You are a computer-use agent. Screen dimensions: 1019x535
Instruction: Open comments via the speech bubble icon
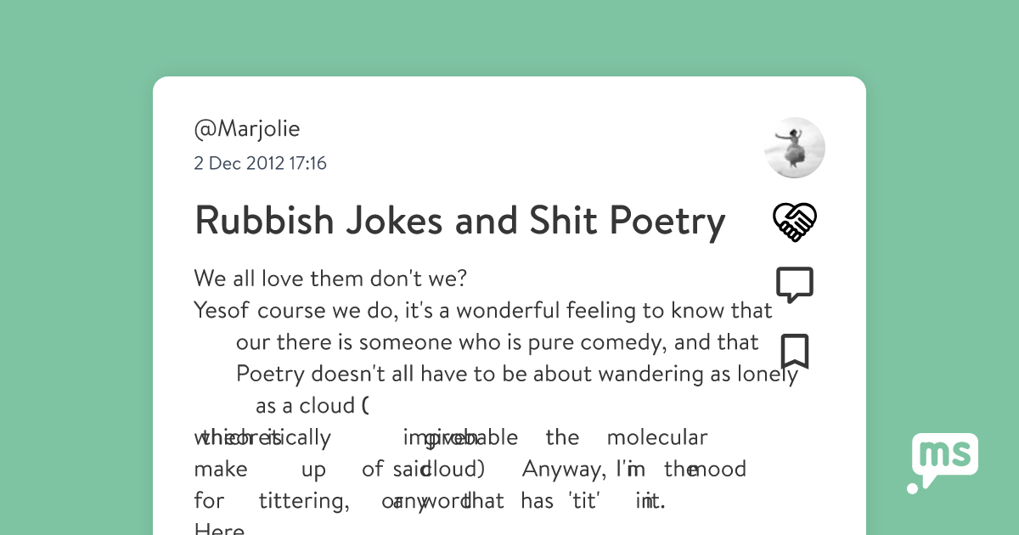pos(795,284)
